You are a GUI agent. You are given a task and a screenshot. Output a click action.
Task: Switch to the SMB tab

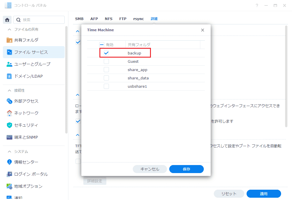click(79, 19)
